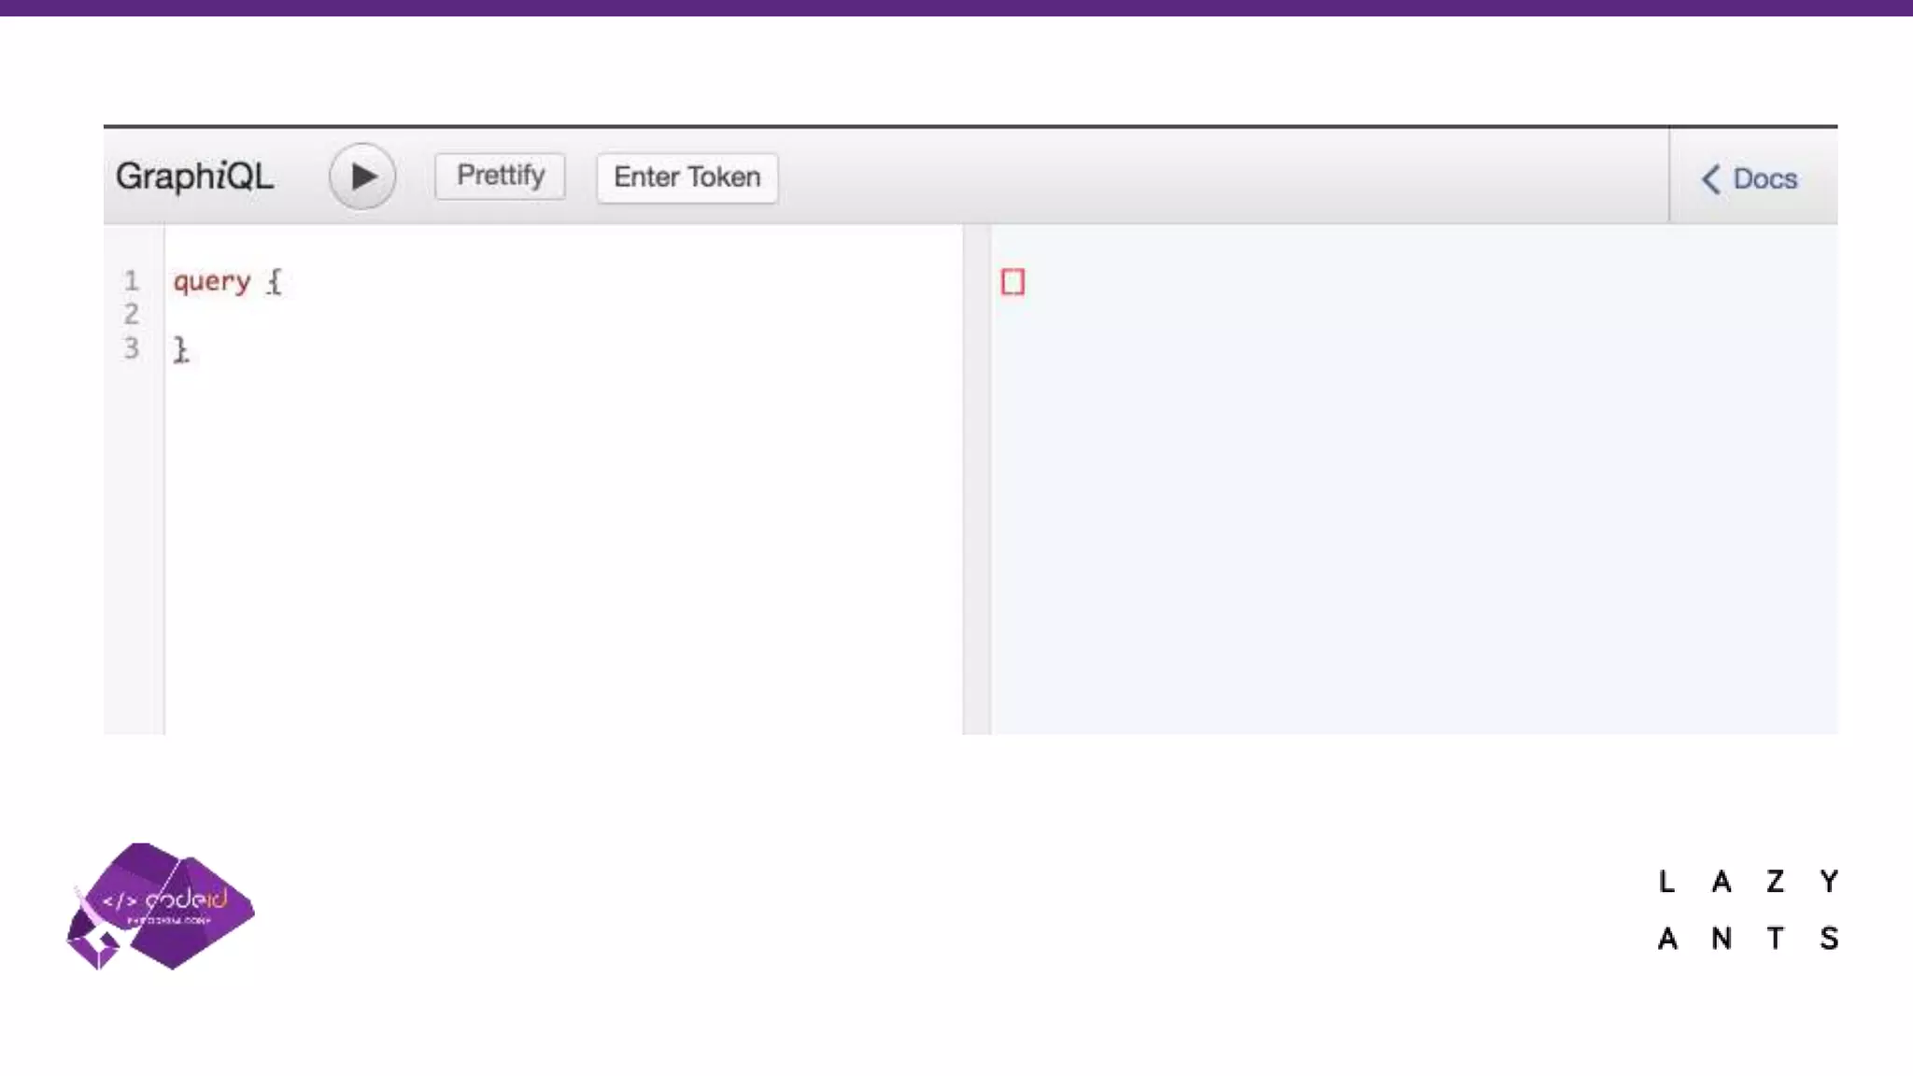
Task: Click the Prettify button
Action: [x=500, y=176]
